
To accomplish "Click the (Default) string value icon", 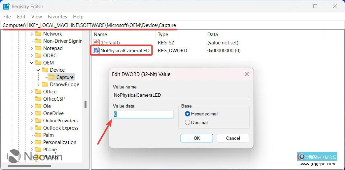I will (96, 42).
